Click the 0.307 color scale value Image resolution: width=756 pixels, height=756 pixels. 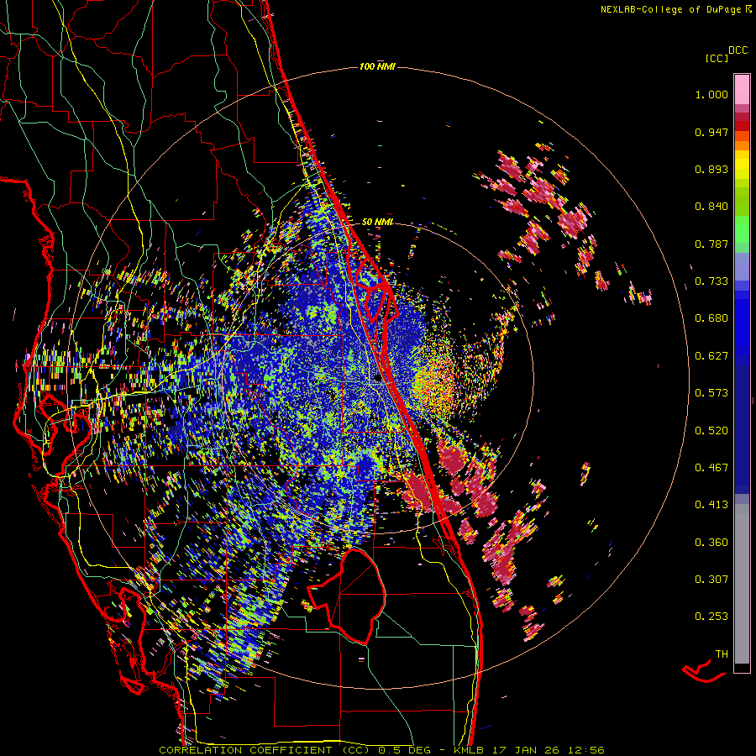tap(711, 580)
